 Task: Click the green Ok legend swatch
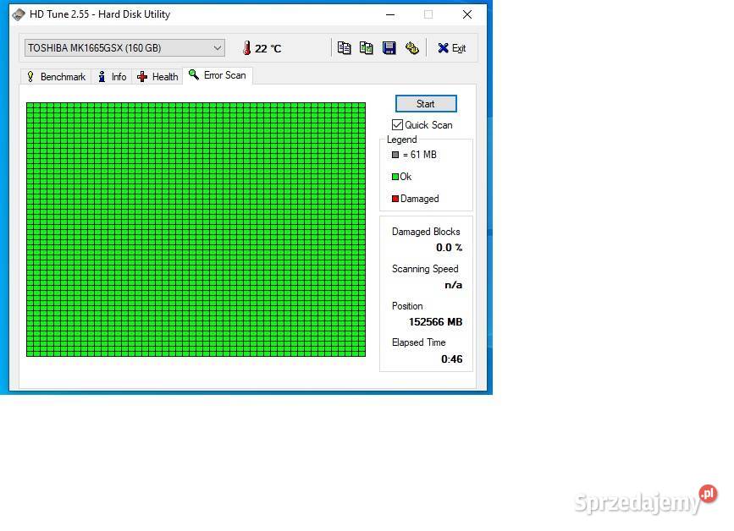point(395,177)
